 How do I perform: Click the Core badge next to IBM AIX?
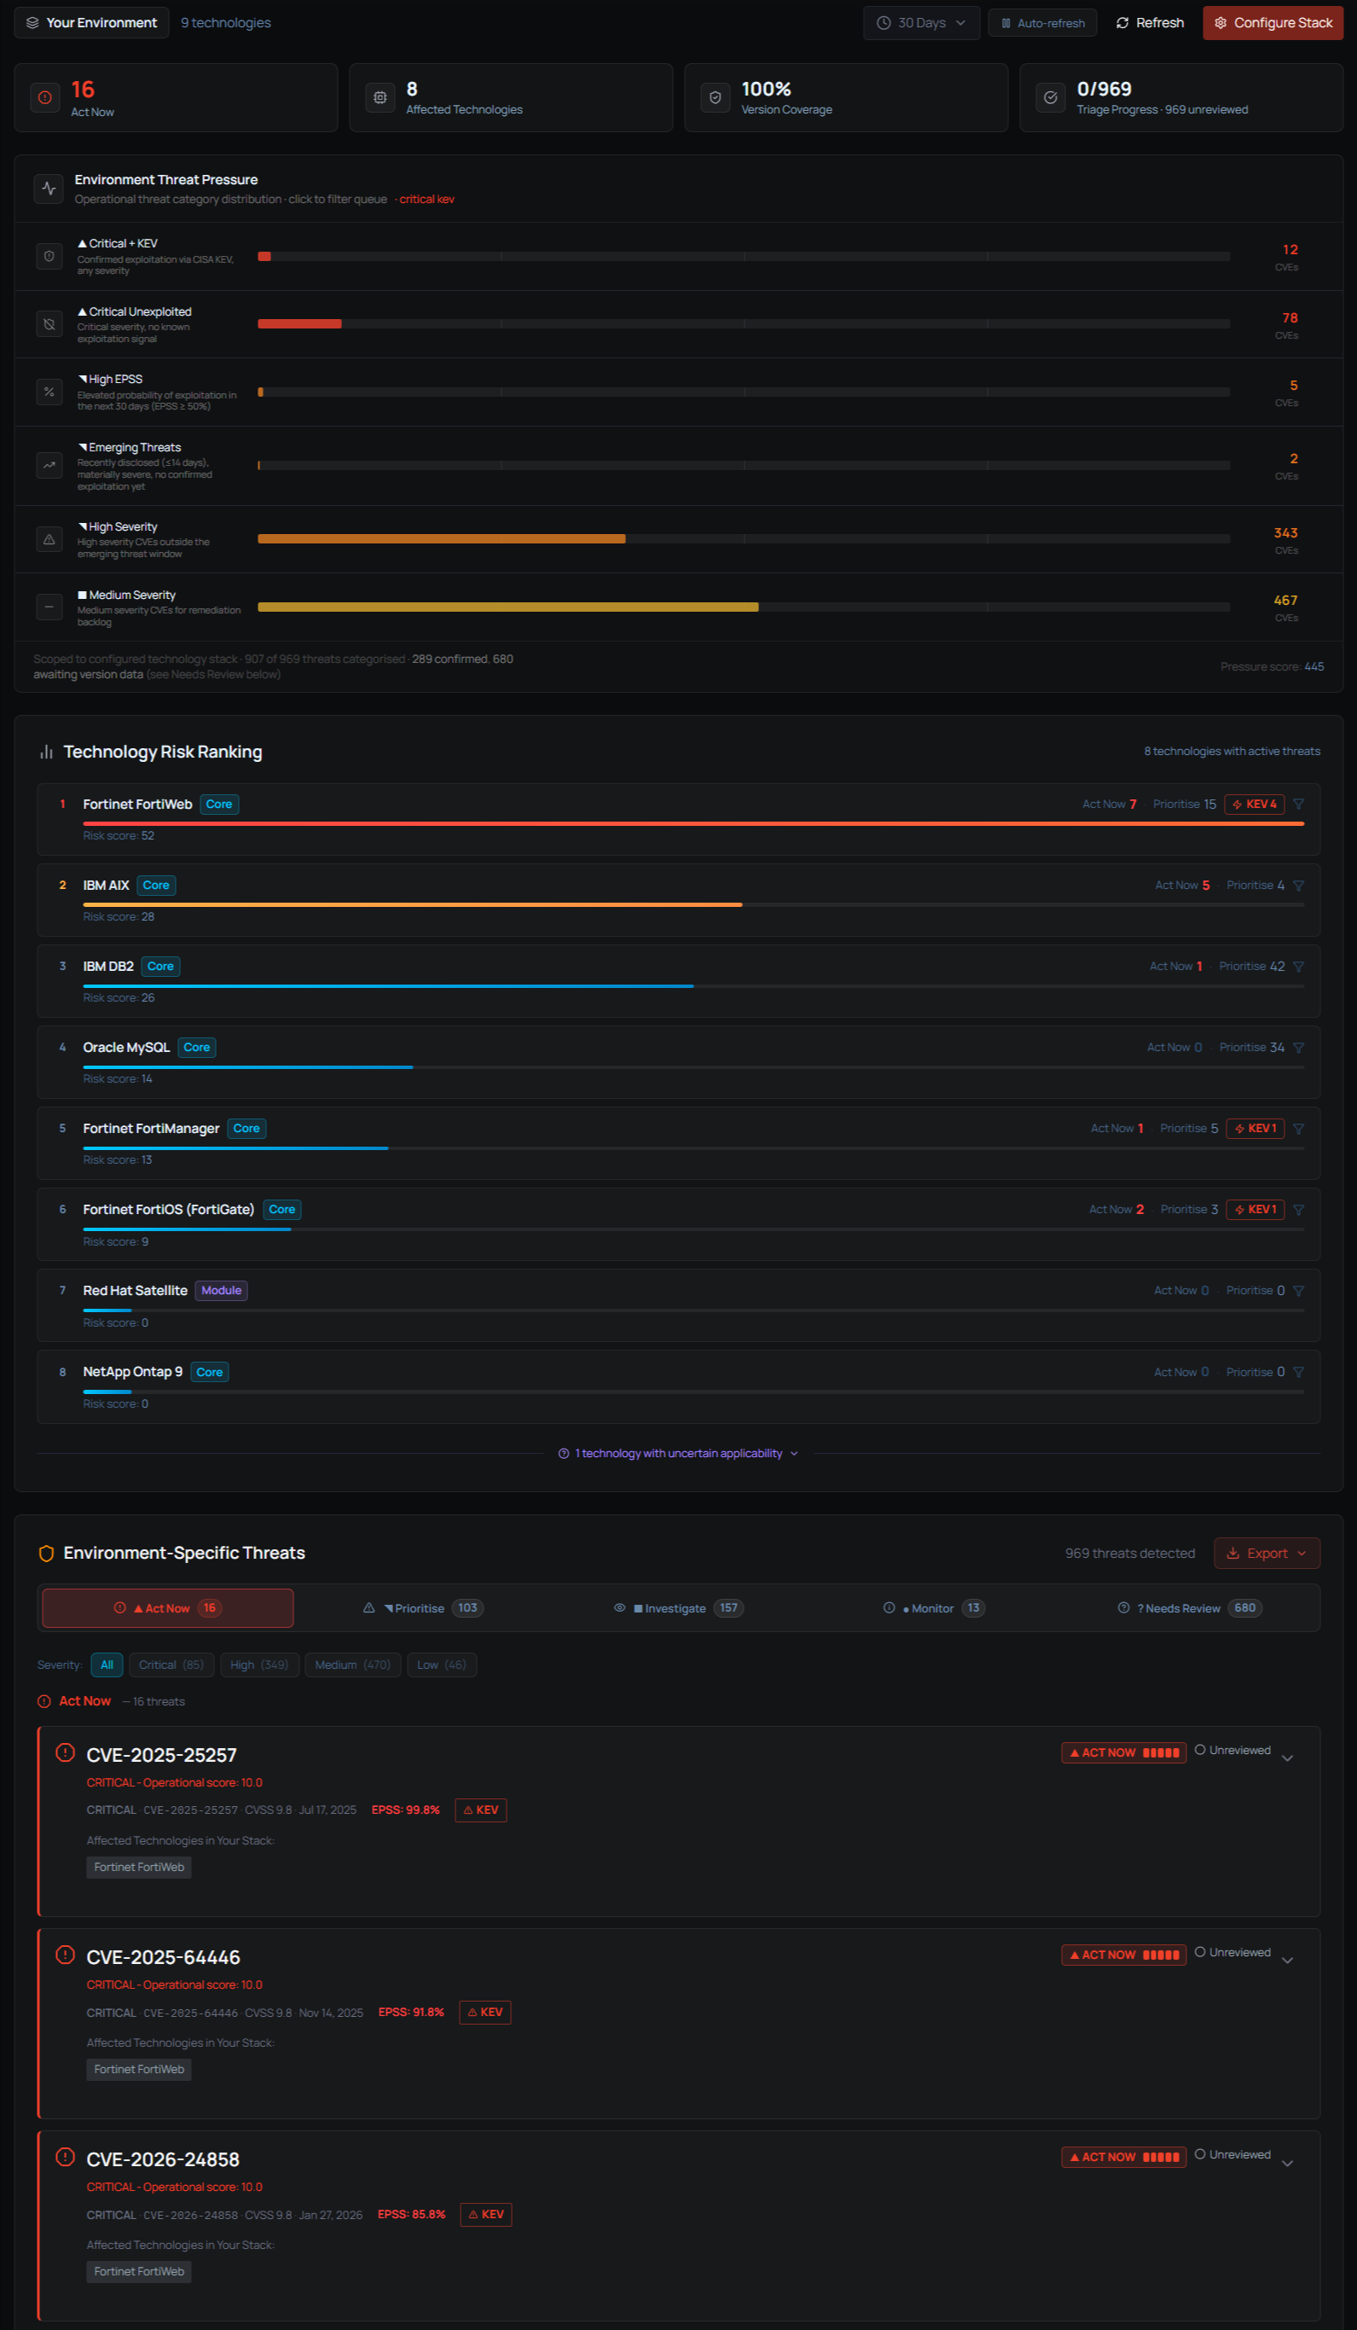tap(156, 886)
